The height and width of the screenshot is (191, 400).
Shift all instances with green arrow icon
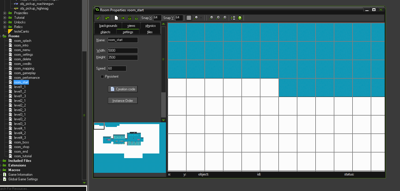coord(123,18)
